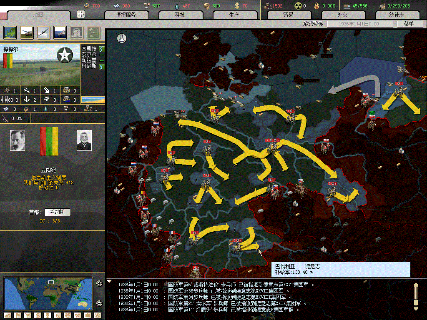
Task: Click the oil drop icon showing 487
Action: coord(177,6)
